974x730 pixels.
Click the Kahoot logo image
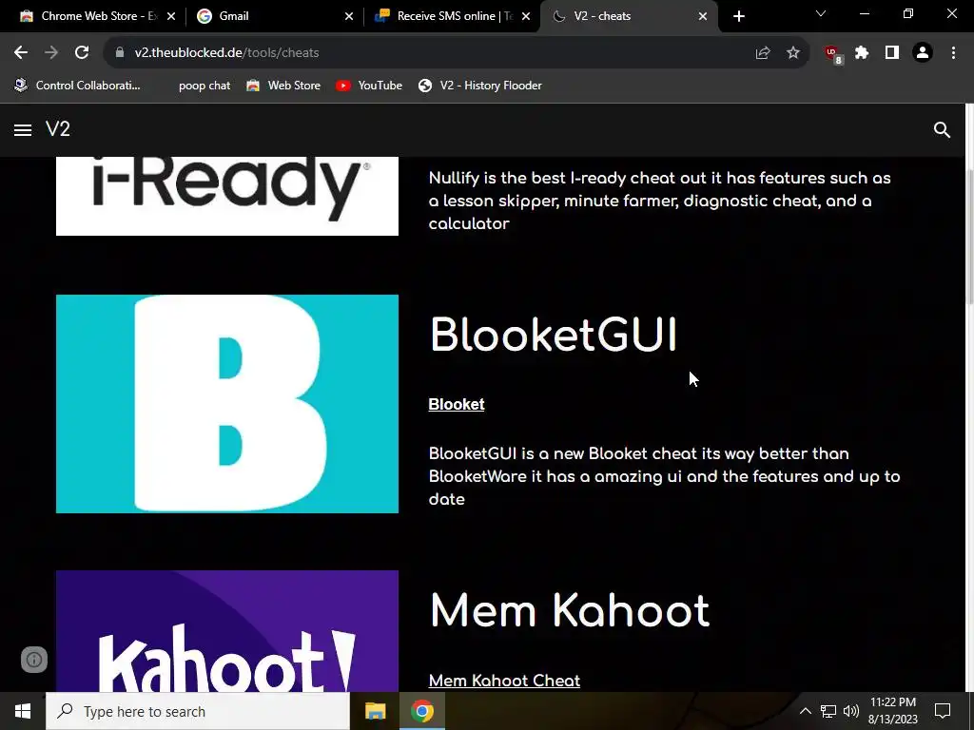pos(227,631)
